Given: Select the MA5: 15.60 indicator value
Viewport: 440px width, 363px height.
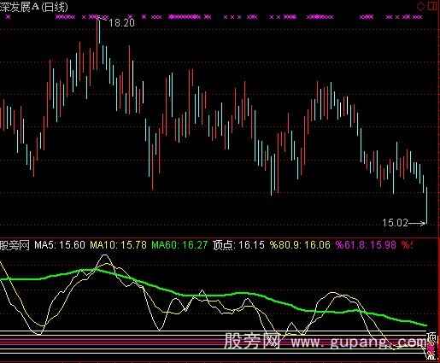Looking at the screenshot, I should click(x=60, y=245).
